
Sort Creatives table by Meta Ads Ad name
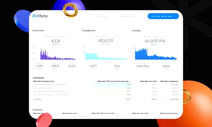[70, 113]
